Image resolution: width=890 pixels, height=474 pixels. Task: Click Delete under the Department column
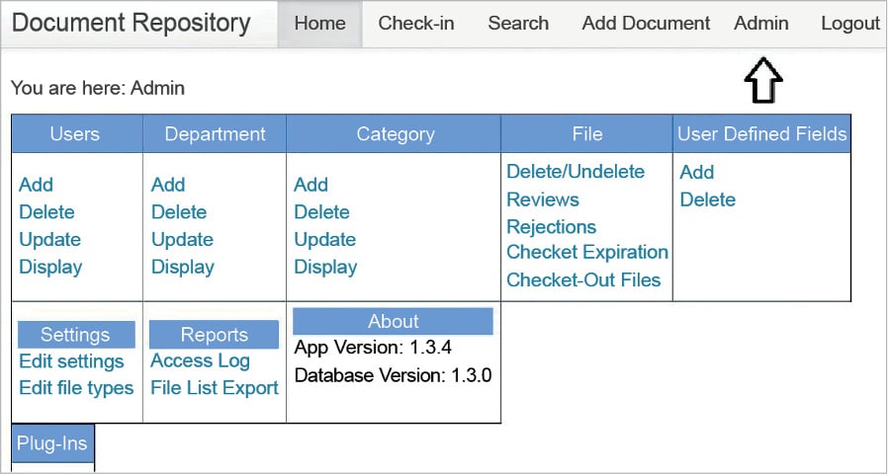click(179, 212)
